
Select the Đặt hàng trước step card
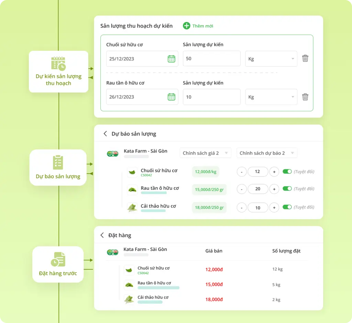tap(58, 264)
